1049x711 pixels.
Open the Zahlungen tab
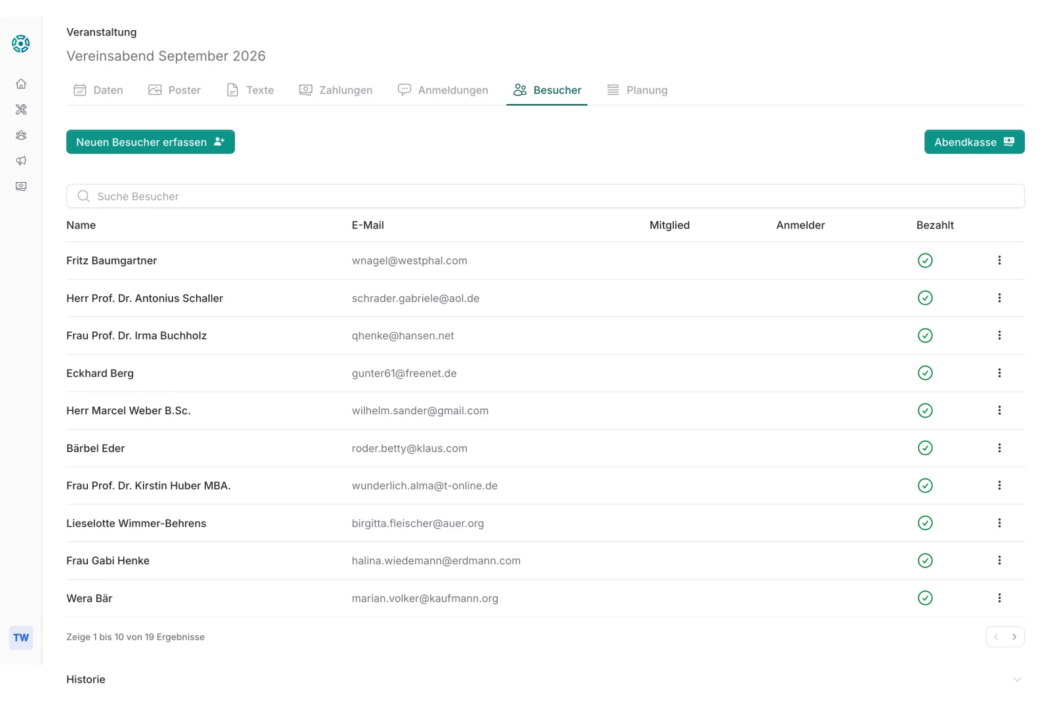(336, 90)
